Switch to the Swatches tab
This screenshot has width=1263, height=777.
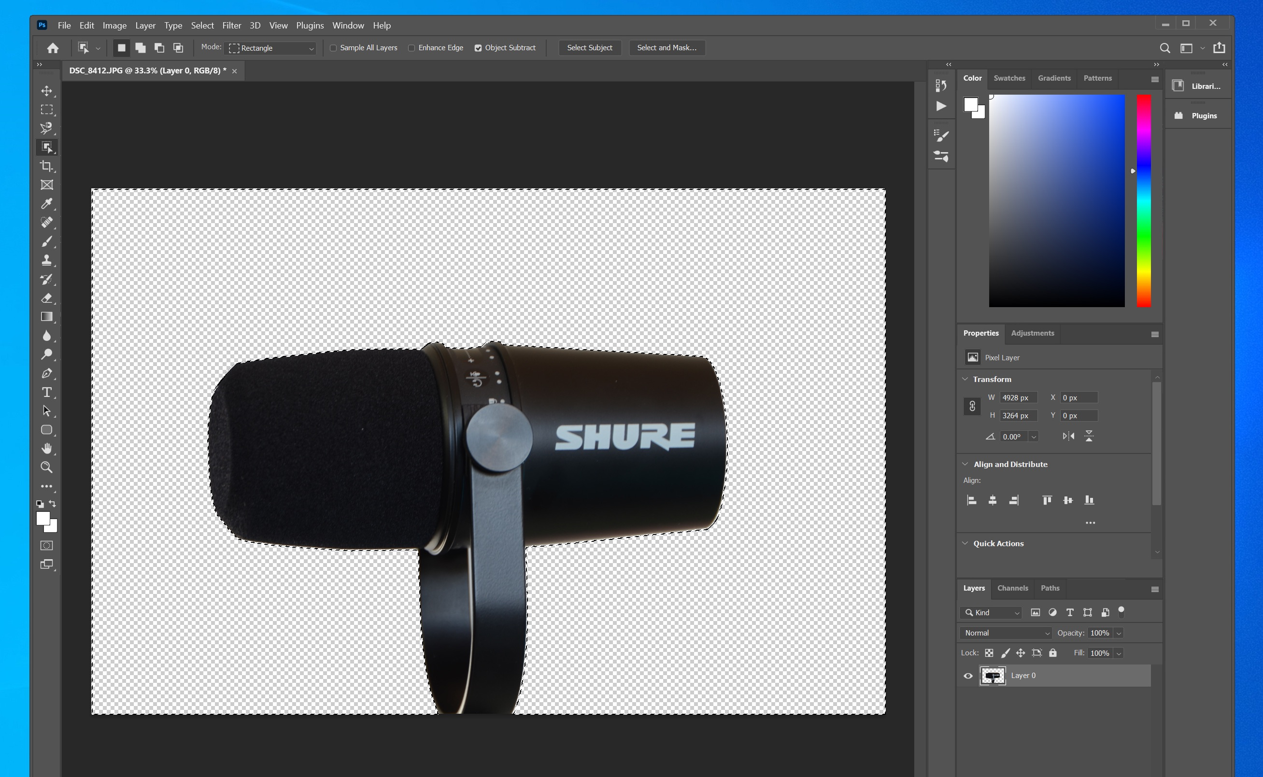(x=1009, y=78)
